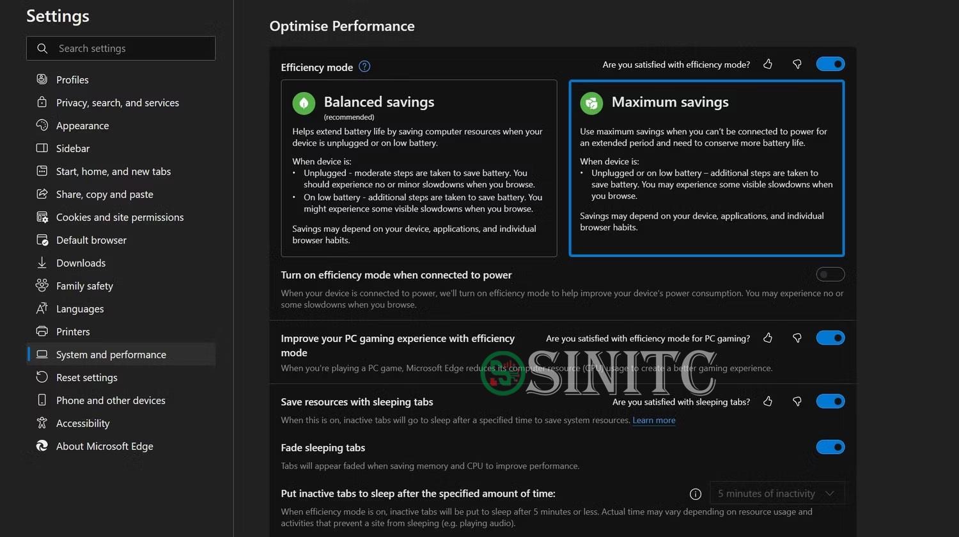This screenshot has width=959, height=537.
Task: Open Learn more link about sleeping tabs
Action: tap(654, 420)
